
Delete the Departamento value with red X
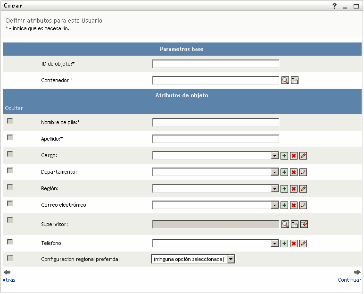pyautogui.click(x=294, y=172)
